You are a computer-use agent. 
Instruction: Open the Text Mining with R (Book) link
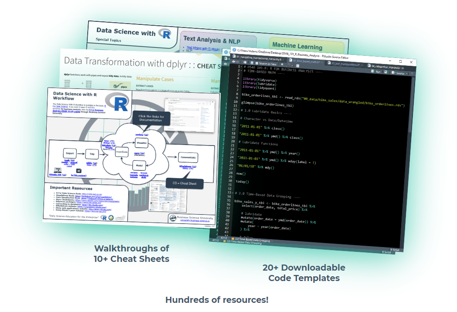[x=203, y=48]
